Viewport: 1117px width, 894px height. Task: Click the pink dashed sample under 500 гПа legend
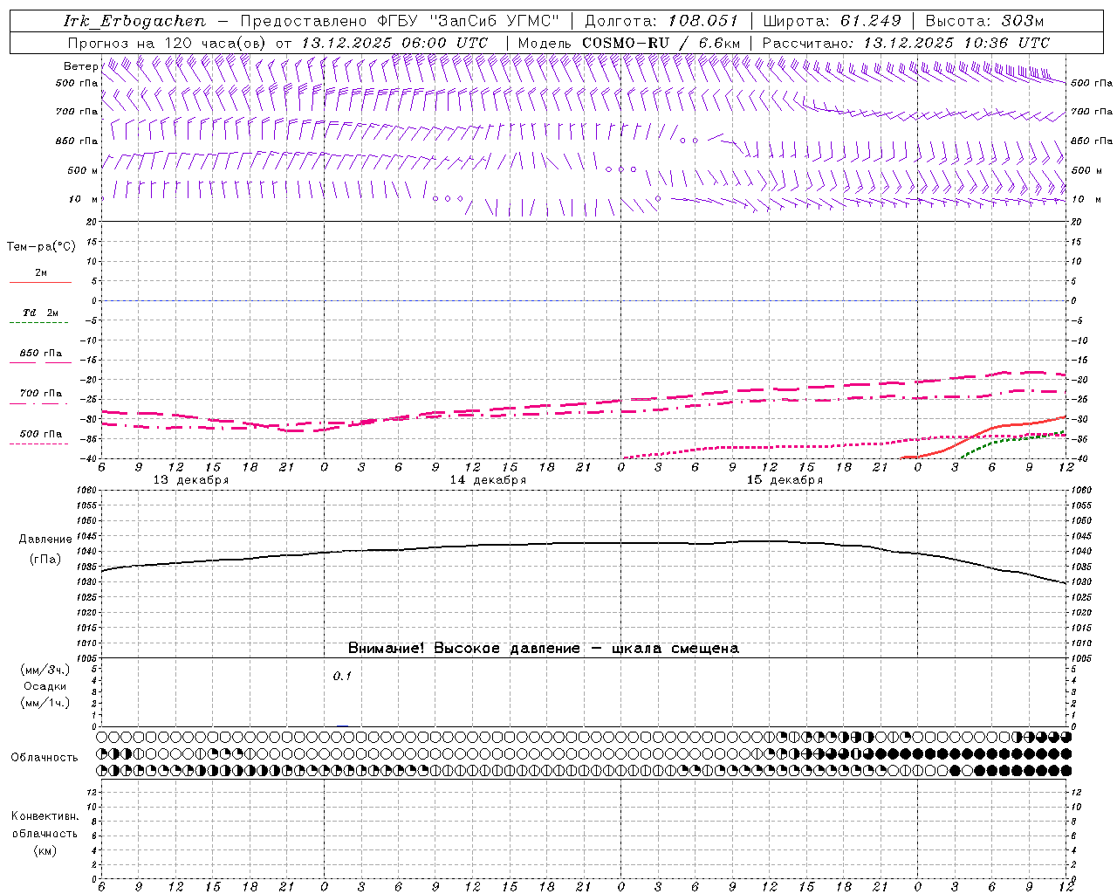pos(38,444)
